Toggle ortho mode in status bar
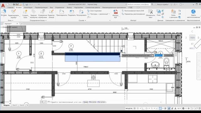The image size is (201, 113). (143, 108)
